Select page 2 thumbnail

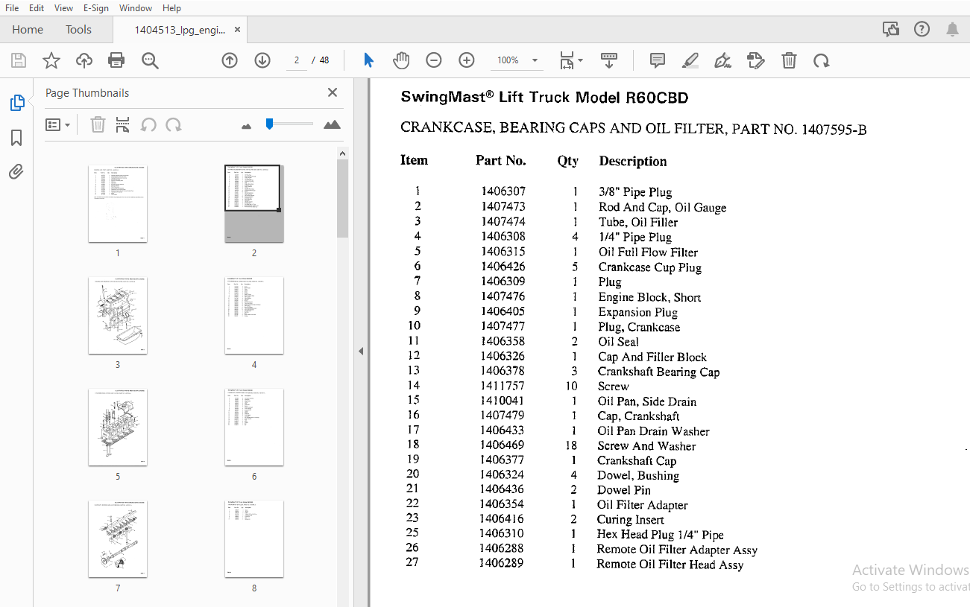tap(253, 203)
